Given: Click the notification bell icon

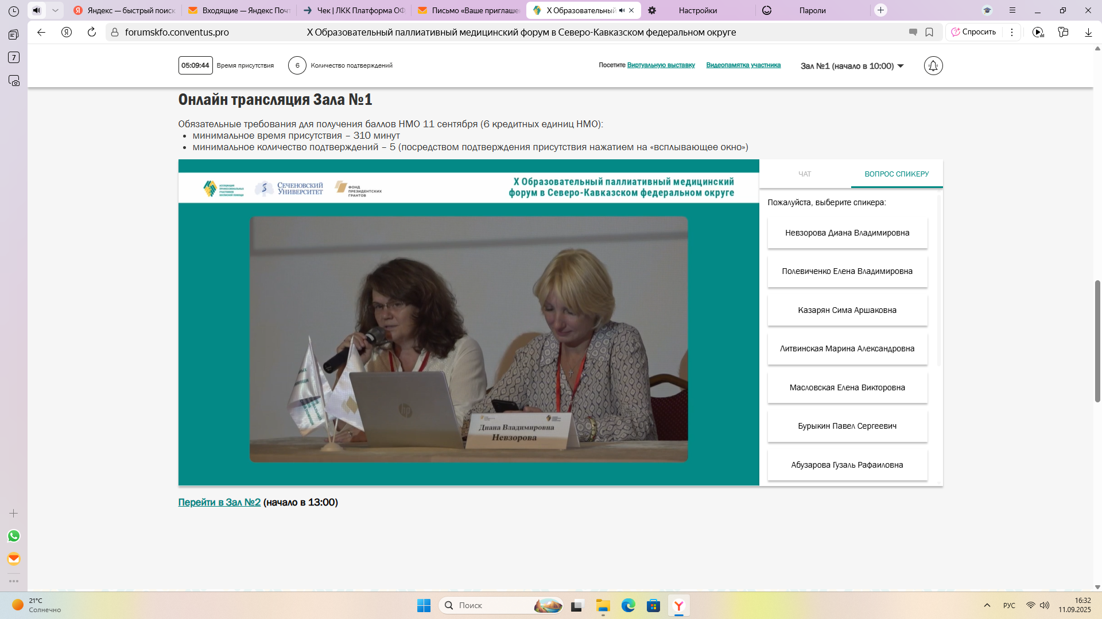Looking at the screenshot, I should [x=933, y=66].
